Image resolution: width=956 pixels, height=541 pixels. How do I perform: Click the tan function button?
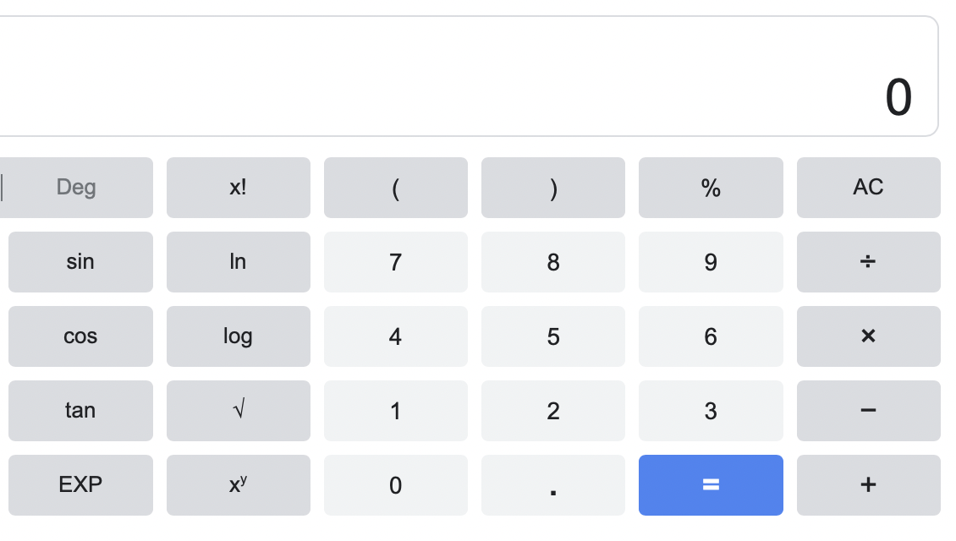80,411
